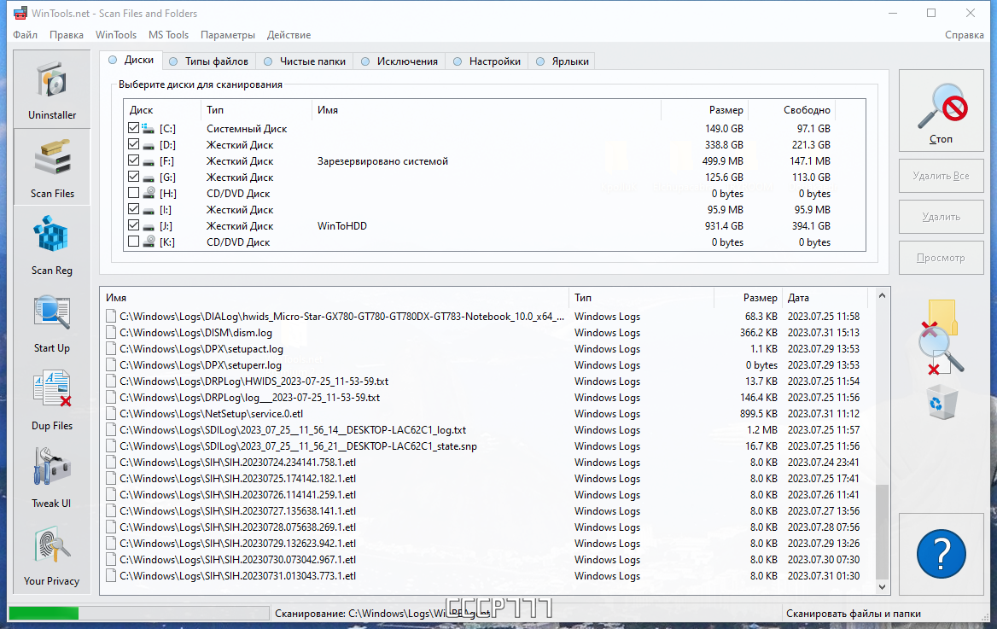
Task: Switch to the Чистые папки tab
Action: click(x=305, y=61)
